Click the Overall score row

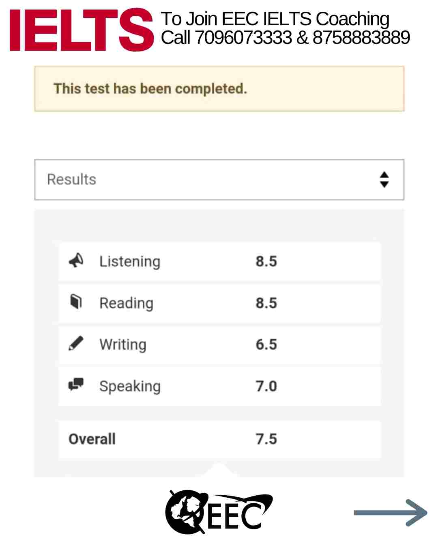coord(219,440)
